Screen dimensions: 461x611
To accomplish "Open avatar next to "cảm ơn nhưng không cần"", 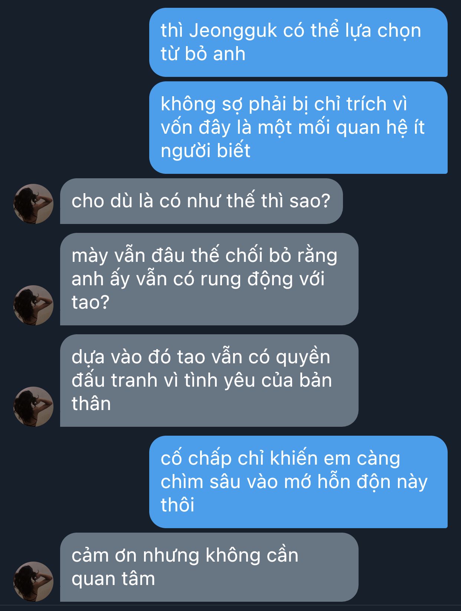I will click(33, 581).
